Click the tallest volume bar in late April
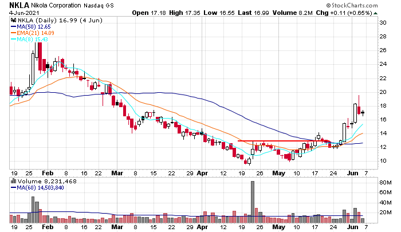The image size is (401, 232). [253, 202]
